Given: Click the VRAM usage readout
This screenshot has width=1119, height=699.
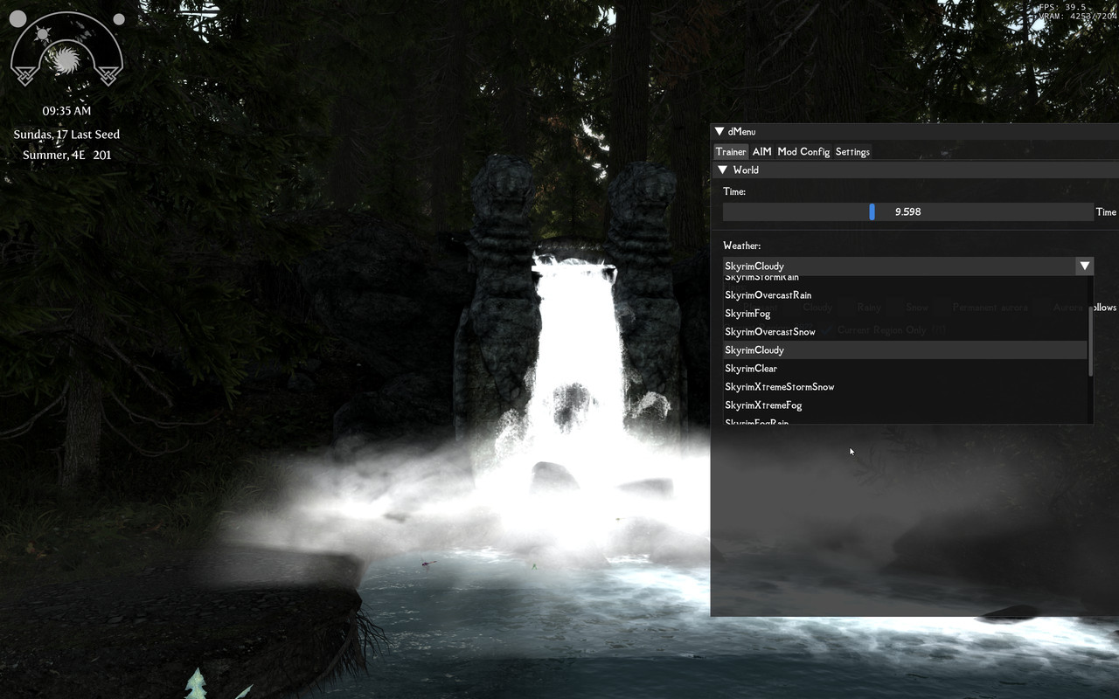Looking at the screenshot, I should [x=1077, y=16].
